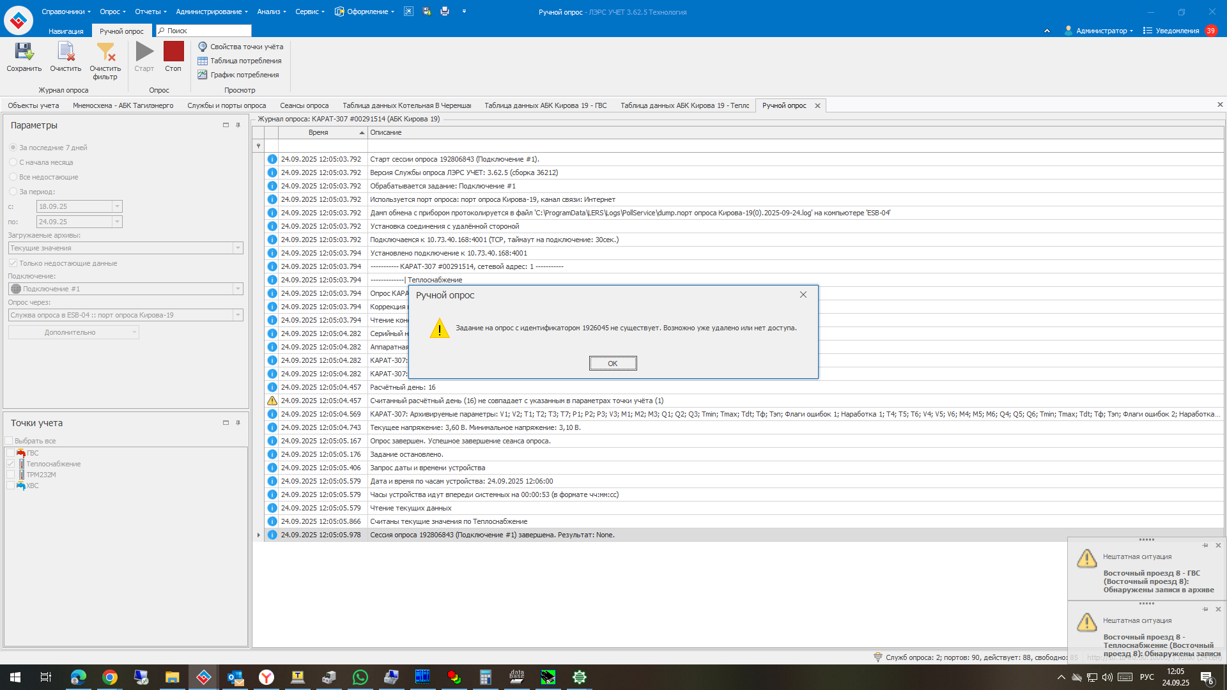This screenshot has width=1227, height=690.
Task: Click the red Stop poll button
Action: coord(173,52)
